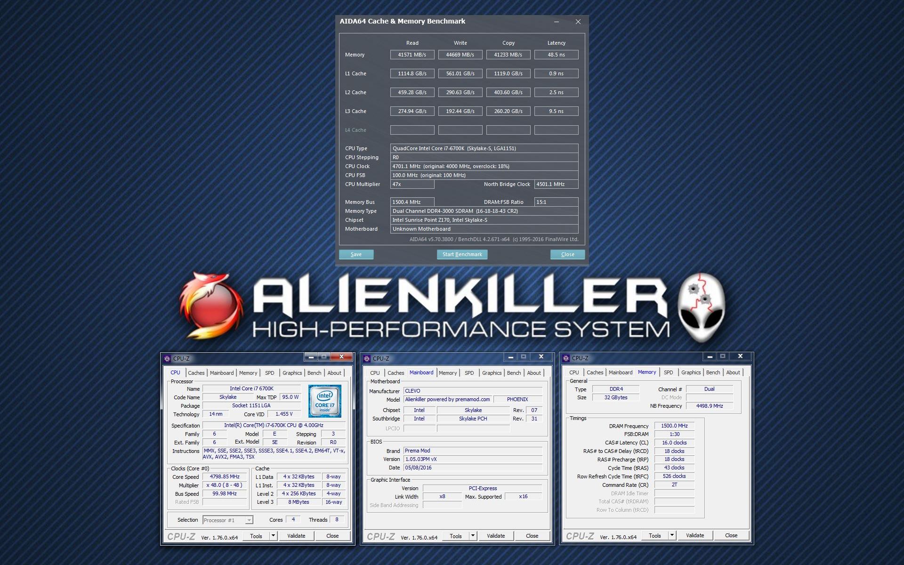
Task: Click the Row Refresh Cycle Time 526 clocks
Action: tap(675, 476)
